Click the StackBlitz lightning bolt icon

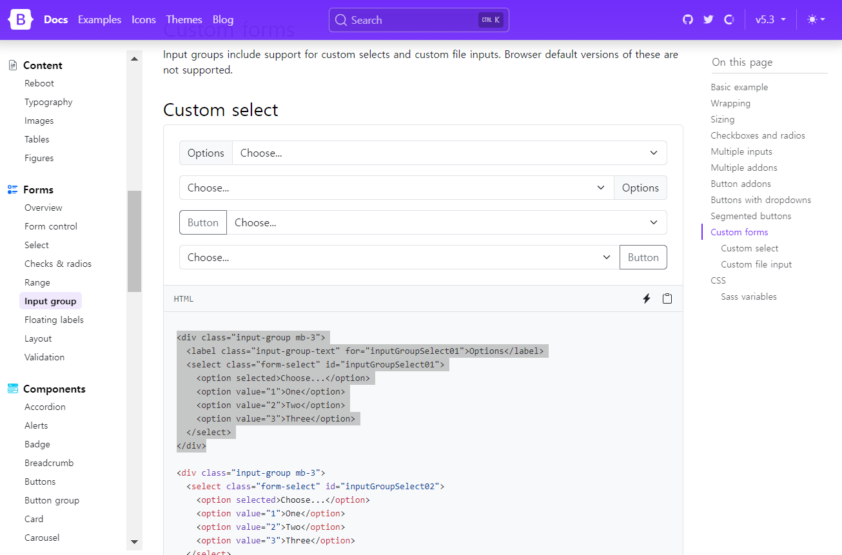pos(647,298)
